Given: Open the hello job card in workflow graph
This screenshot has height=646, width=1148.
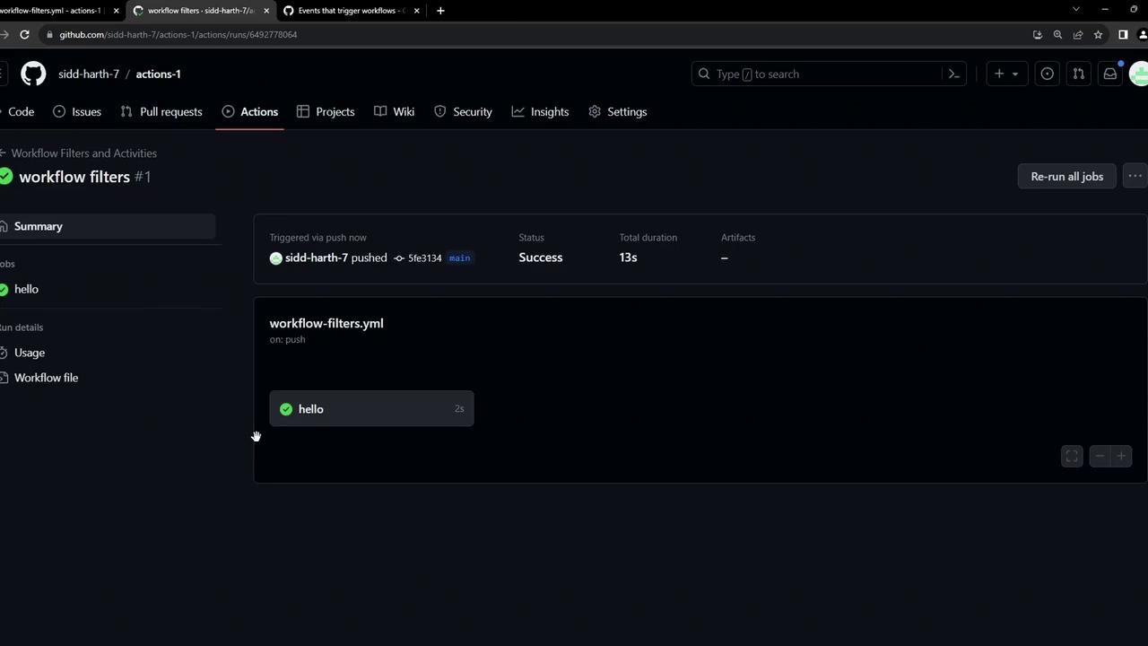Looking at the screenshot, I should [371, 409].
